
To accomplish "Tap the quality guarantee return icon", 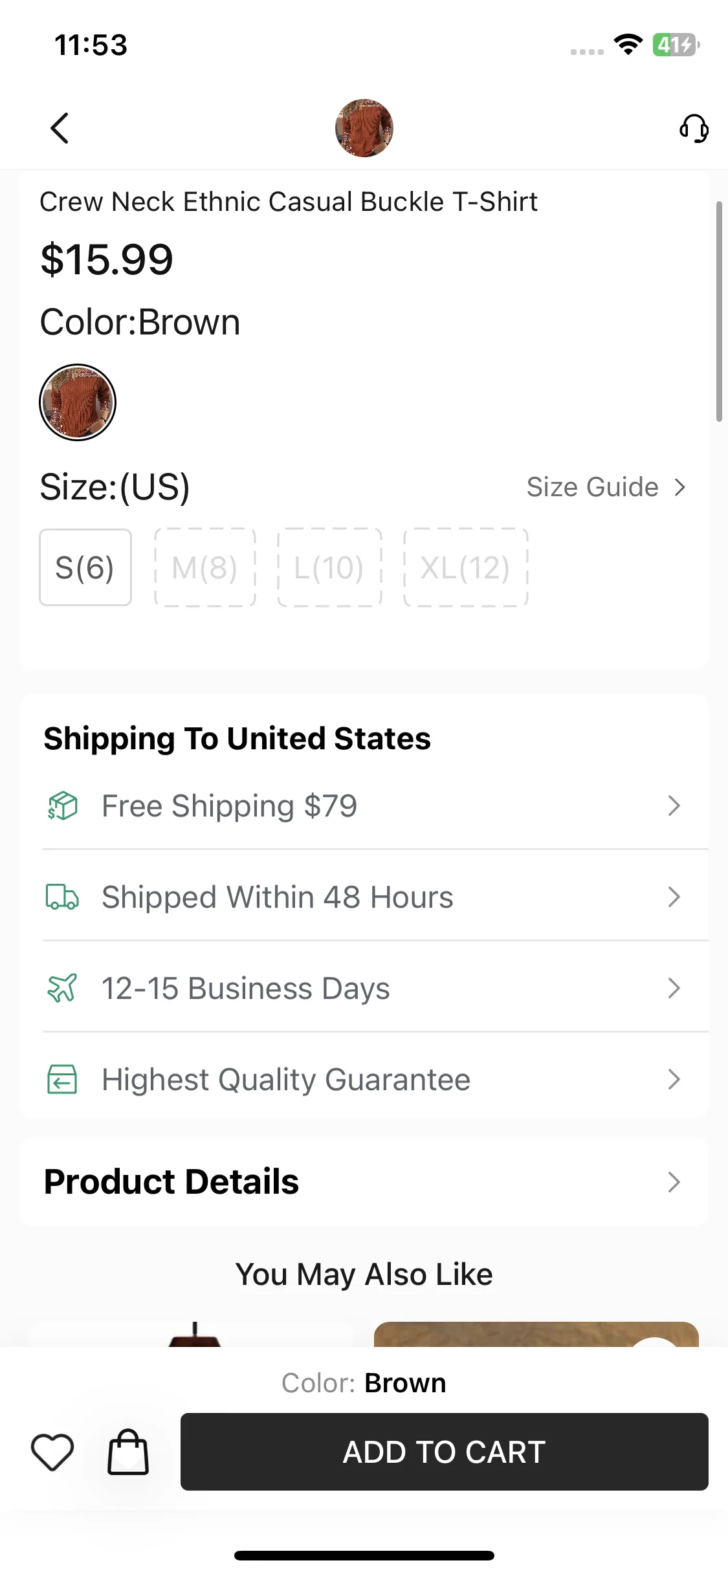I will pos(62,1080).
